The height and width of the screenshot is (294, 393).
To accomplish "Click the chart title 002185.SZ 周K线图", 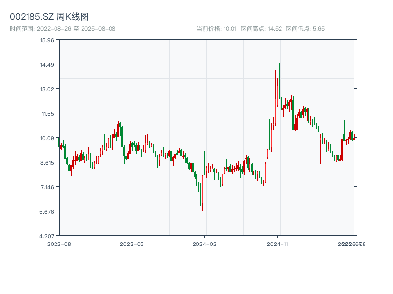I will [49, 17].
